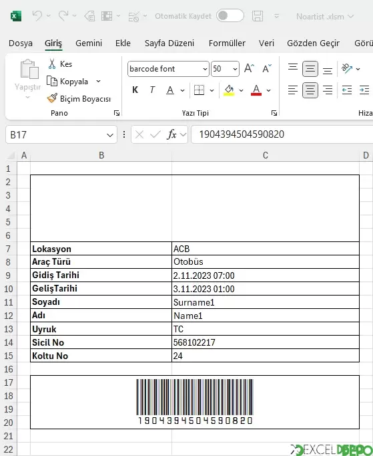Open the Ekle ribbon tab
Screen dimensions: 373x456
point(123,43)
